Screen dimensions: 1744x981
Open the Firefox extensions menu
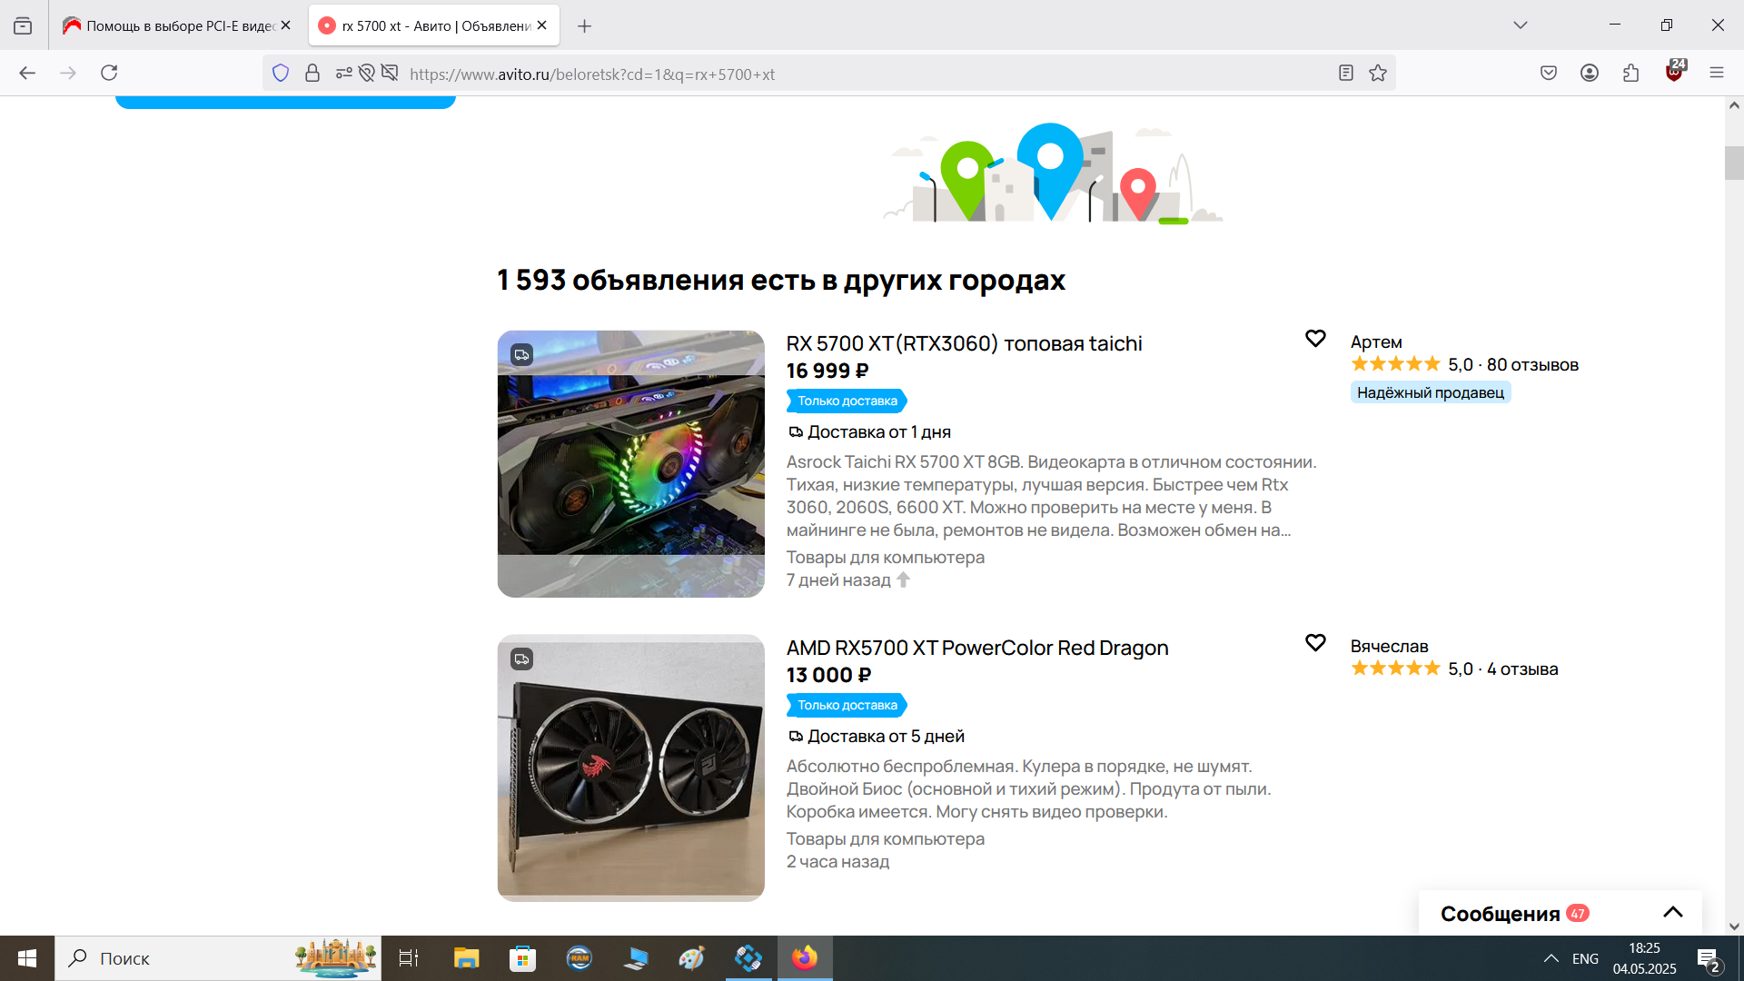[x=1630, y=73]
